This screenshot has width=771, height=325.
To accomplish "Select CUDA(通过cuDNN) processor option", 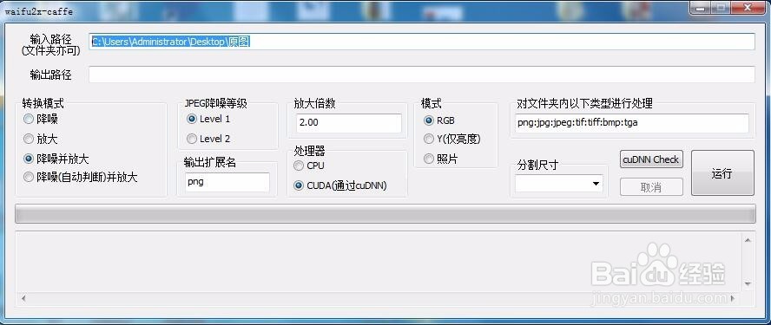I will pyautogui.click(x=340, y=185).
